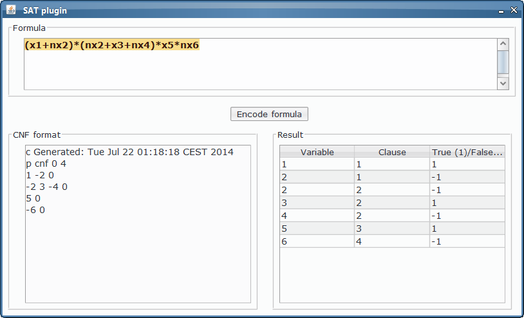Minimize the SAT plugin window
This screenshot has height=318, width=524.
click(x=501, y=10)
